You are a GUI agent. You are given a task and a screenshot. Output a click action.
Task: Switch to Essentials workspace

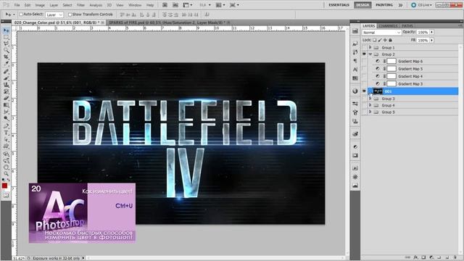(x=339, y=5)
